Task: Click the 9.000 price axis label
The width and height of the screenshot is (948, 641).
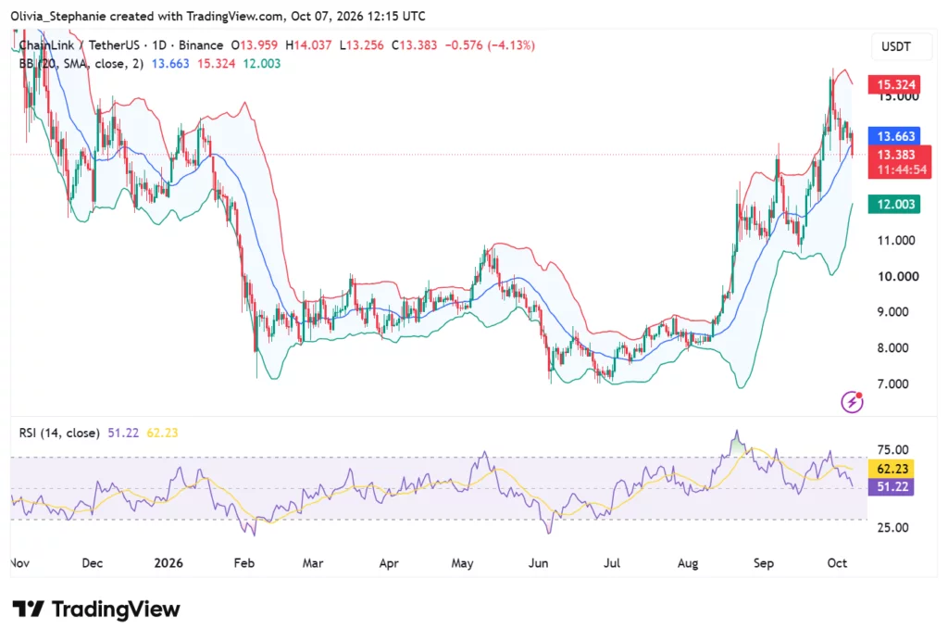Action: (x=893, y=312)
